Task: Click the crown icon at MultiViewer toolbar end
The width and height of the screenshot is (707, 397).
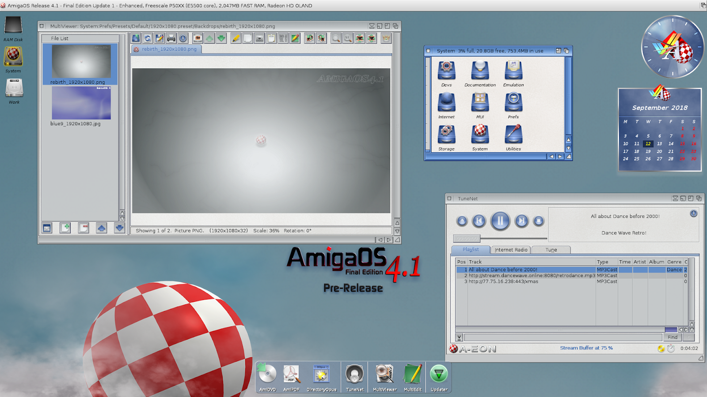Action: (x=386, y=38)
